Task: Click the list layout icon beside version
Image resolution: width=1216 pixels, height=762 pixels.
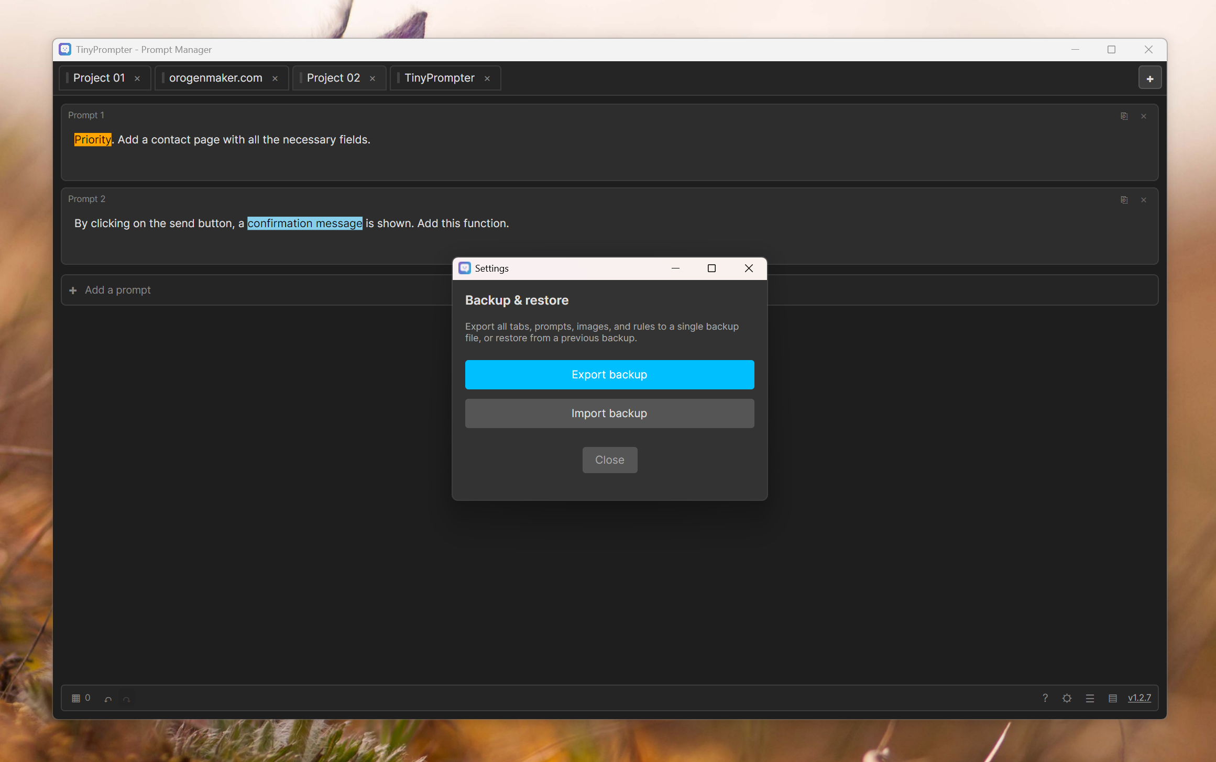Action: click(x=1112, y=698)
